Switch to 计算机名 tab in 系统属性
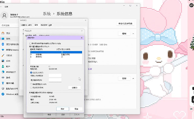The width and height of the screenshot is (194, 119). [24, 25]
